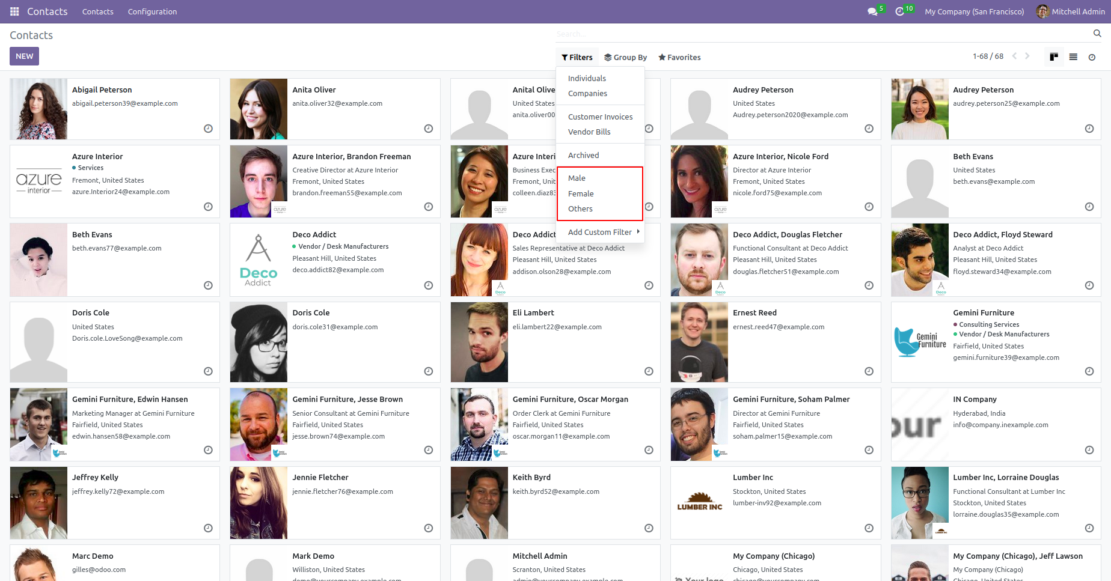Open Doris Cole doris.cole31 card

(335, 342)
